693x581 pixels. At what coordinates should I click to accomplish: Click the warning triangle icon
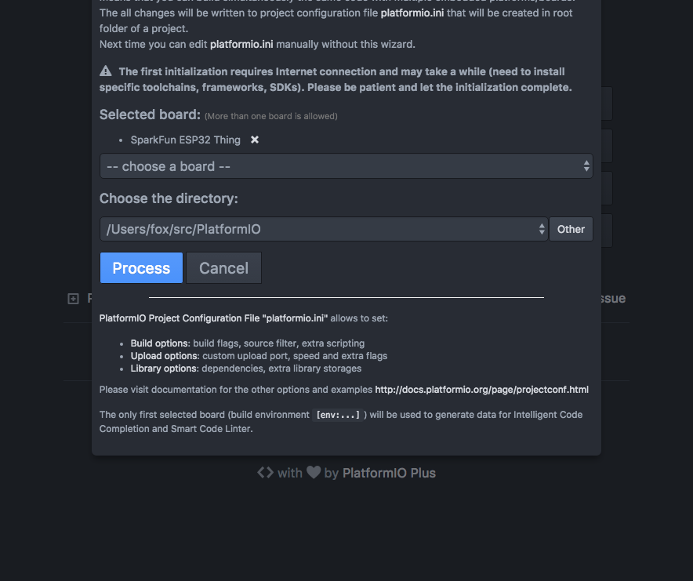[x=106, y=71]
